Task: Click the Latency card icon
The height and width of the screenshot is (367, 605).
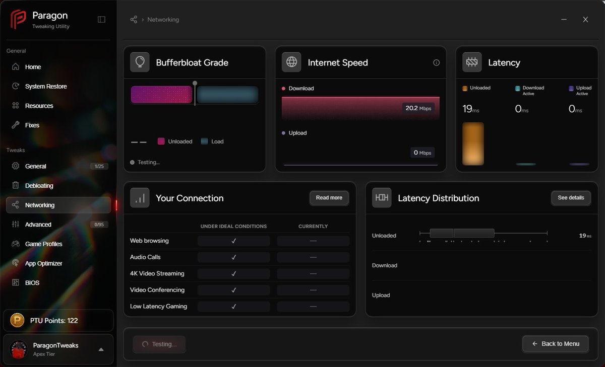Action: click(x=472, y=62)
